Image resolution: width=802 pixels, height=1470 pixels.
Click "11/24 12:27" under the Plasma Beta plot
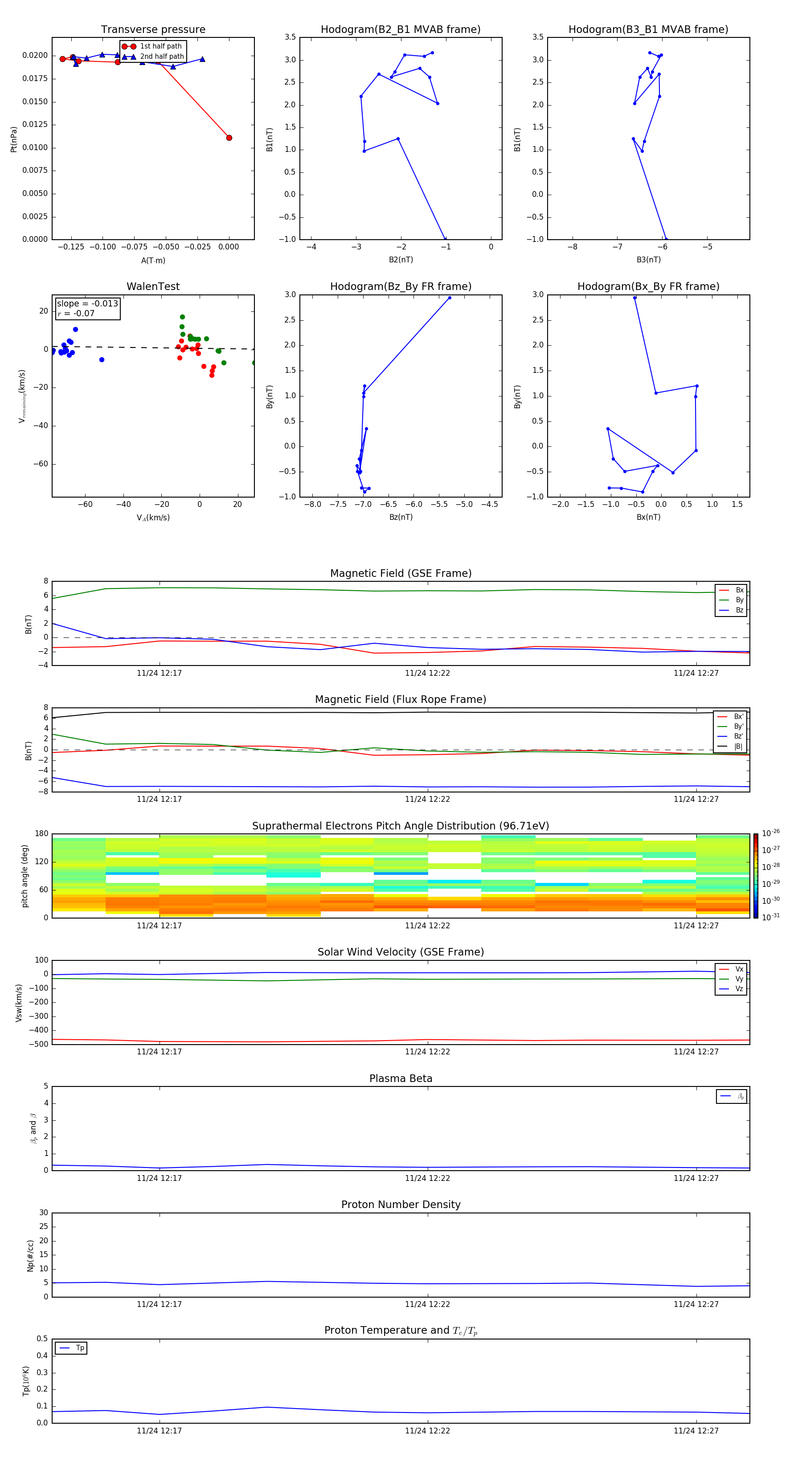tap(696, 1178)
